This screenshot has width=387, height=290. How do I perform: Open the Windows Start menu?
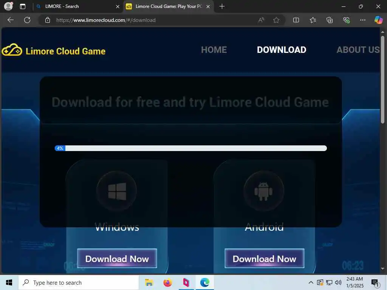[x=9, y=282]
